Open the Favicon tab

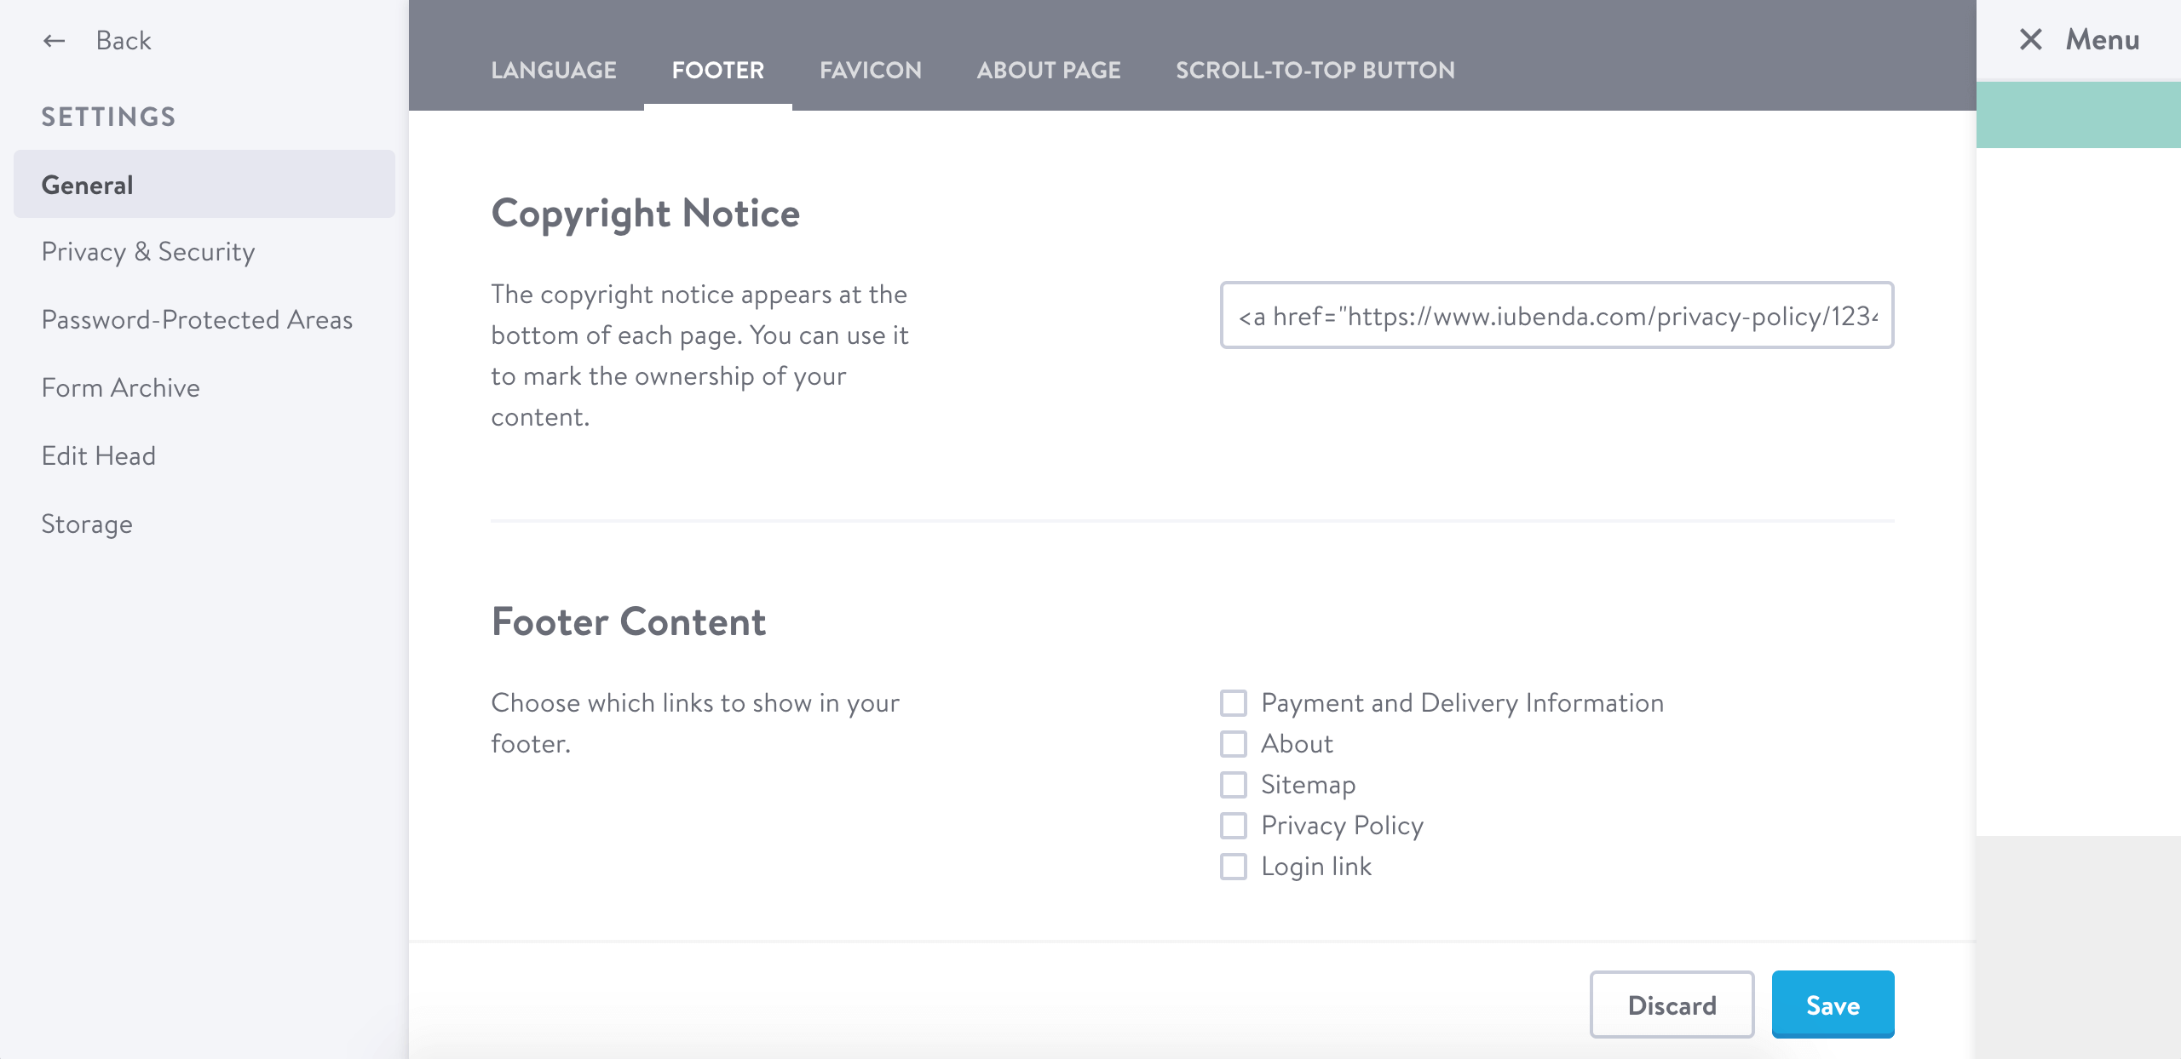click(x=870, y=70)
